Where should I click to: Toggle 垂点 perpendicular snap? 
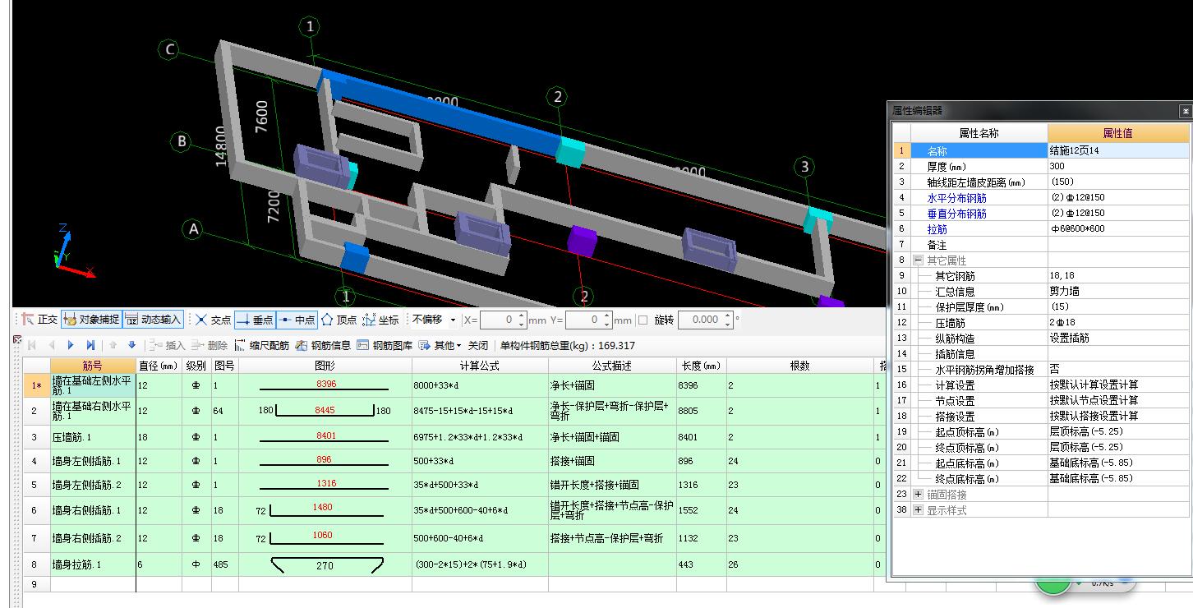pyautogui.click(x=254, y=320)
